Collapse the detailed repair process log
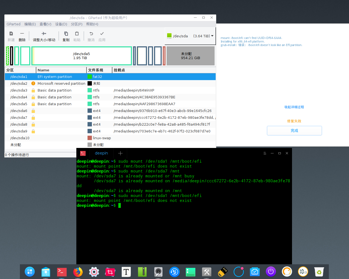This screenshot has width=349, height=279. click(294, 107)
